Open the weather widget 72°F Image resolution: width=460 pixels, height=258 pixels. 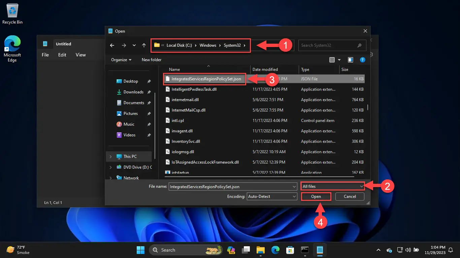click(x=18, y=250)
